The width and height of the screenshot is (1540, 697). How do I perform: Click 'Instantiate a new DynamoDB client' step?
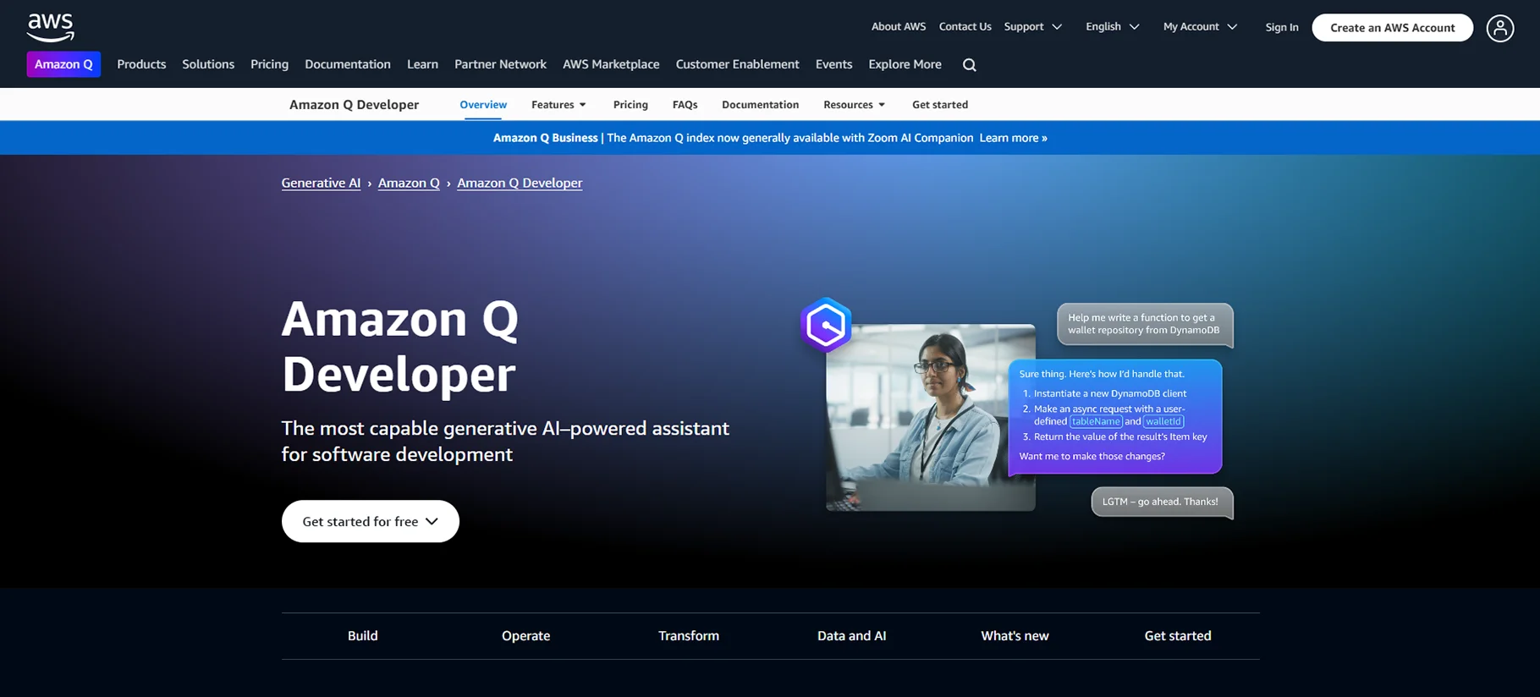1110,393
